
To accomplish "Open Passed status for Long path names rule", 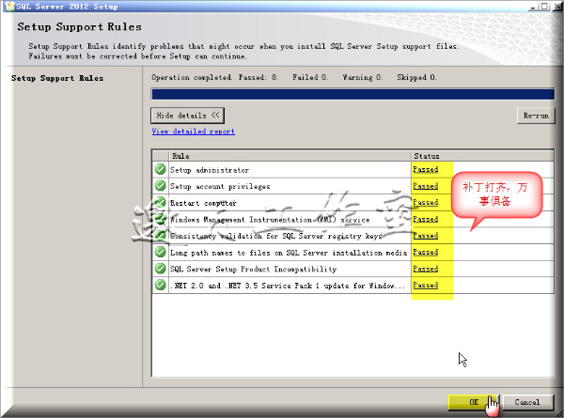I will 425,252.
